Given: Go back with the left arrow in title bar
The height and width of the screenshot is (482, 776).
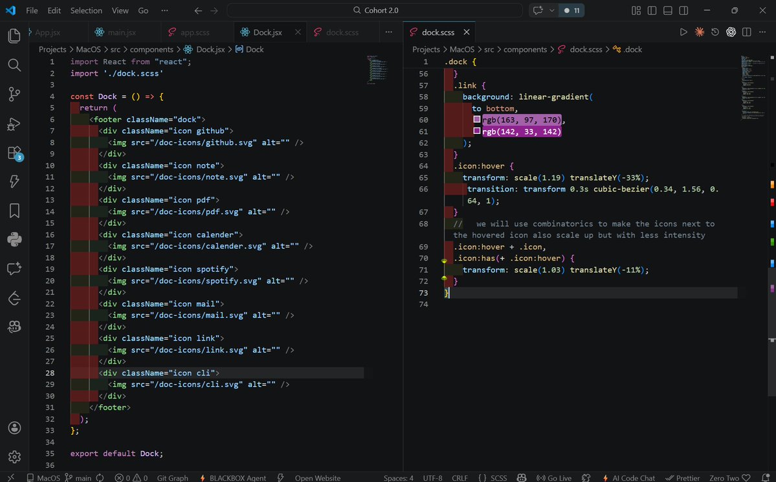Looking at the screenshot, I should point(198,10).
